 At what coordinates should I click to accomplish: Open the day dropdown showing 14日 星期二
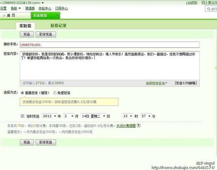(x=93, y=116)
